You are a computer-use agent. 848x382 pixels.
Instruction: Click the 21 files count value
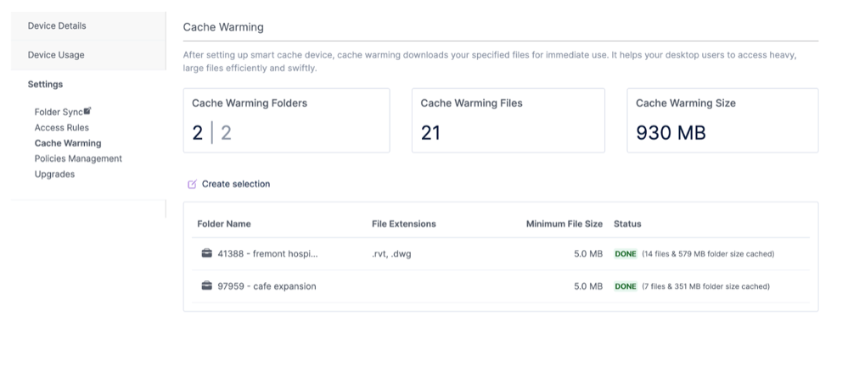pyautogui.click(x=430, y=133)
